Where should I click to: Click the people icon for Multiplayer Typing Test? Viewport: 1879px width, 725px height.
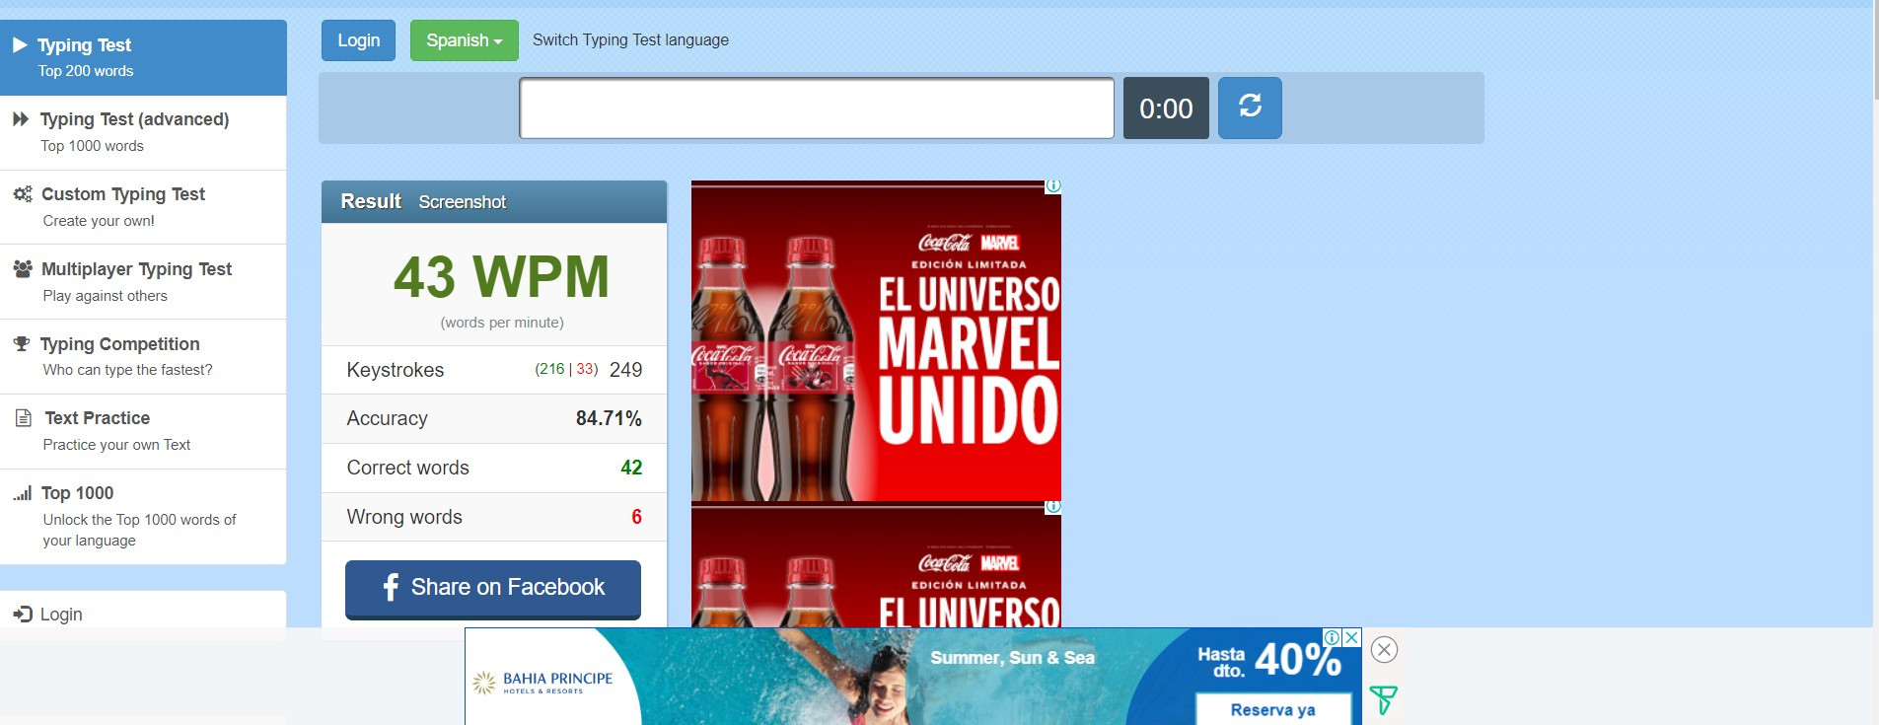23,268
